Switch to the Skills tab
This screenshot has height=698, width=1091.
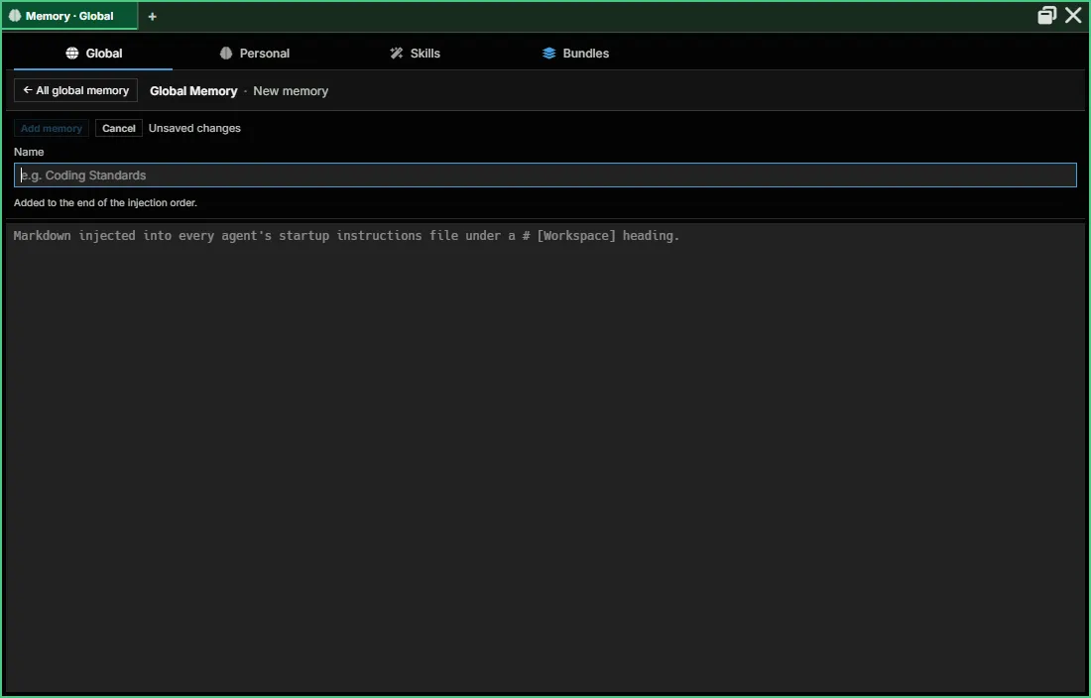click(x=415, y=54)
